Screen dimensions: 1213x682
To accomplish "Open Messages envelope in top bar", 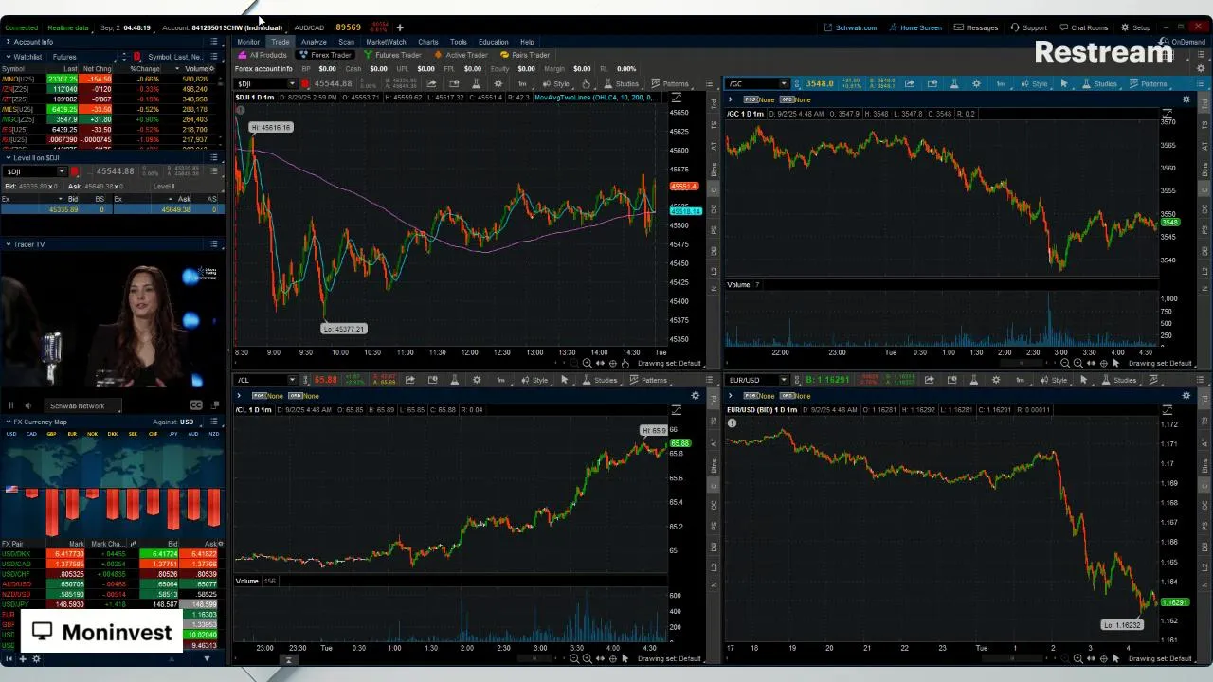I will (x=976, y=27).
